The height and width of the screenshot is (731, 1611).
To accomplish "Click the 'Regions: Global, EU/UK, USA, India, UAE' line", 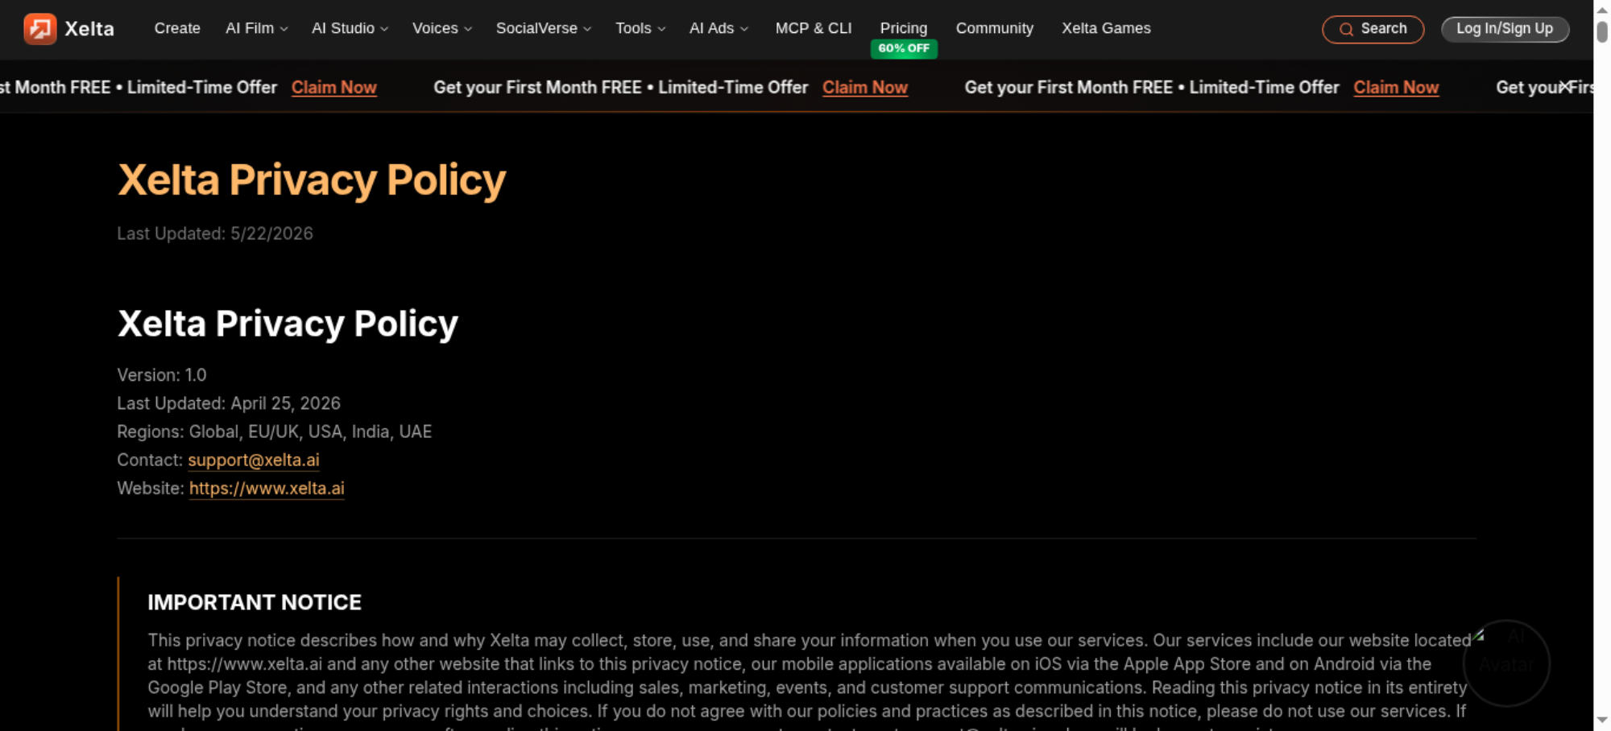I will pos(275,432).
